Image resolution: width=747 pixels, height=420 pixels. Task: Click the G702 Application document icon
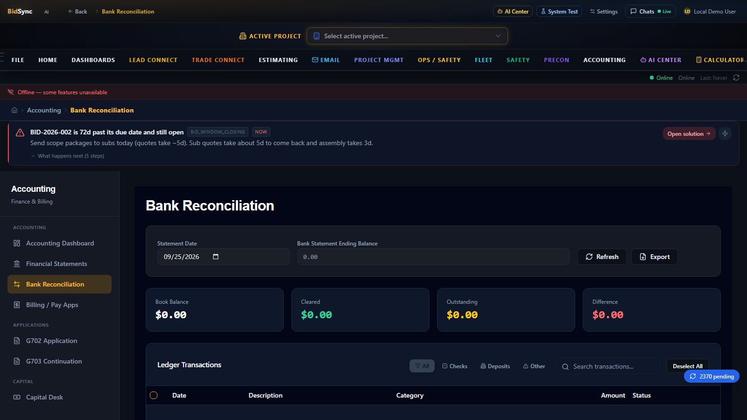pyautogui.click(x=17, y=341)
